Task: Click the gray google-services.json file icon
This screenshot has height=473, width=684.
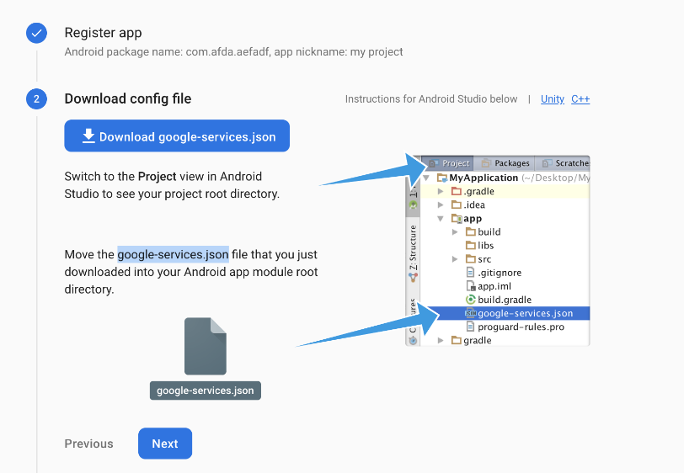Action: tap(205, 346)
